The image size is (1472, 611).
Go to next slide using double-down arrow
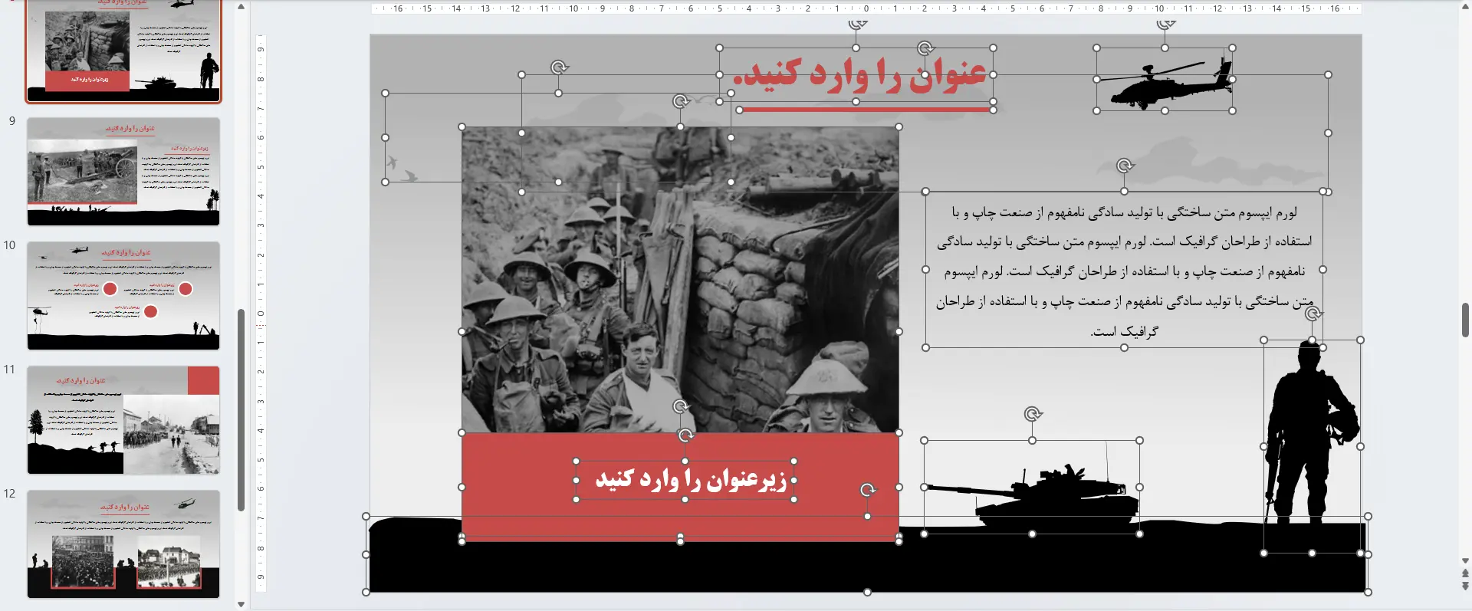[1465, 586]
